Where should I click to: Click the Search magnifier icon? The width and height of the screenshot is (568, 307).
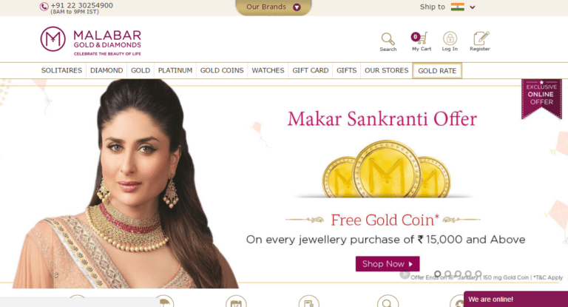pyautogui.click(x=388, y=38)
